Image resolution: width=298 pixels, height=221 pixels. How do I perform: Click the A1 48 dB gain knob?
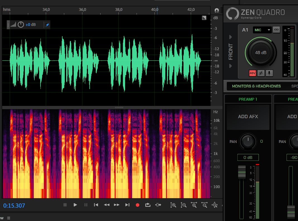coord(261,53)
